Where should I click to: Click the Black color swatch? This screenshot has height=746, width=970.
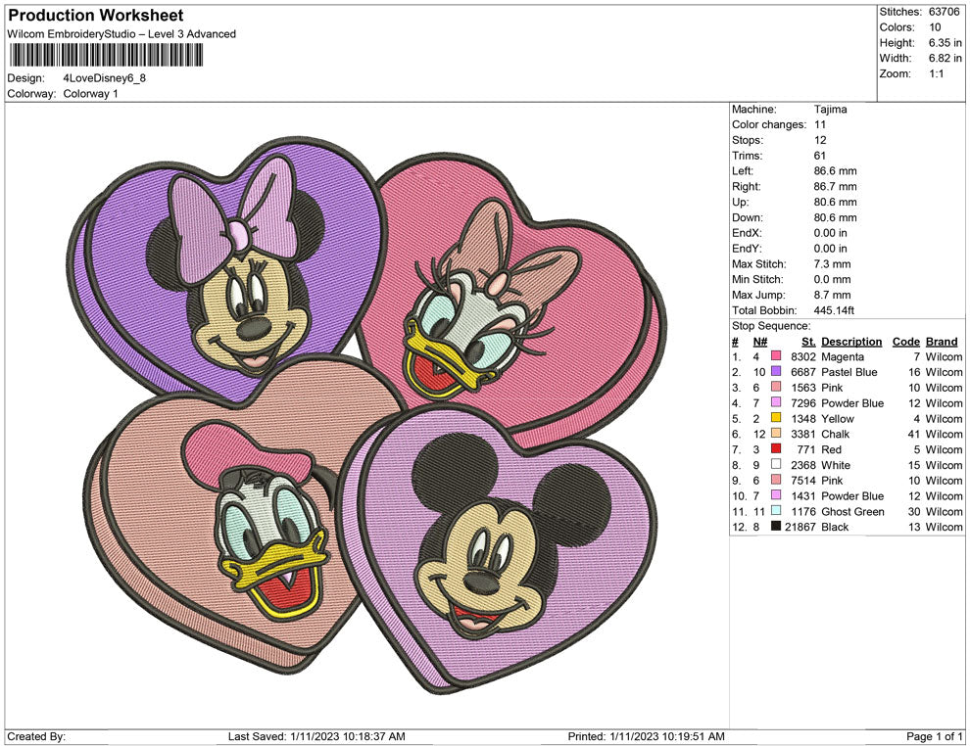[x=776, y=526]
